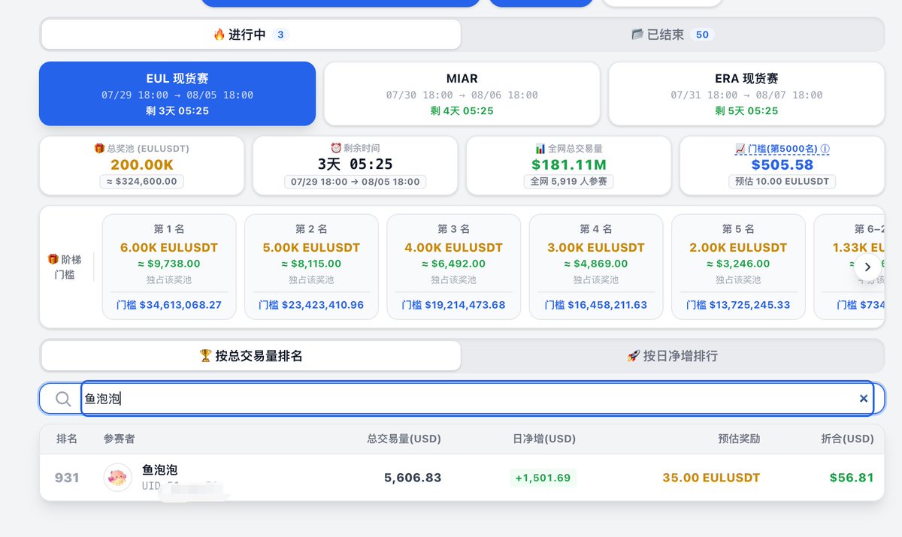
Task: Click the search magnifier icon
Action: 64,399
